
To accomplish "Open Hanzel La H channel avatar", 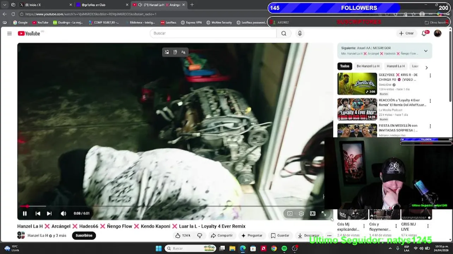I will pos(21,235).
